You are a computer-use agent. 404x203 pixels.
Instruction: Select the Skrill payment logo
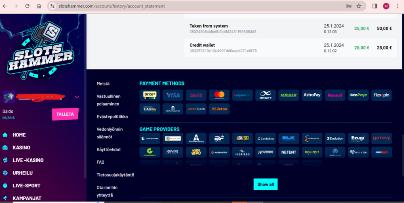coord(196,95)
